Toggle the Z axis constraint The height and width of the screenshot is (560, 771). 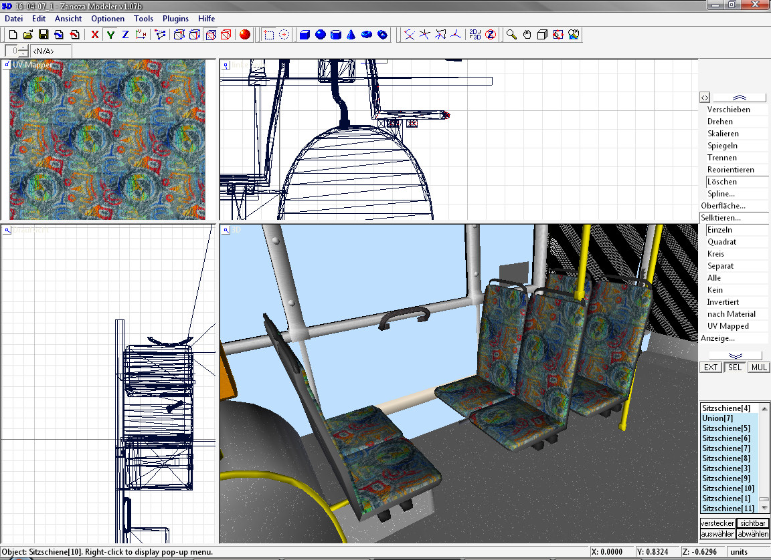[x=125, y=35]
